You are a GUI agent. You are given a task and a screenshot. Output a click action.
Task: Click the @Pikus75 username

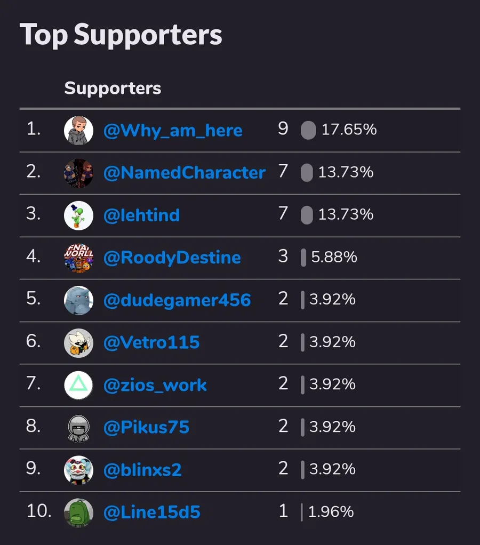point(146,428)
